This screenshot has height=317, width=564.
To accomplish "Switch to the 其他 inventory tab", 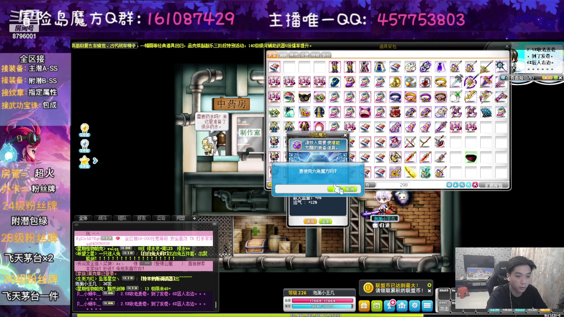I will 294,55.
